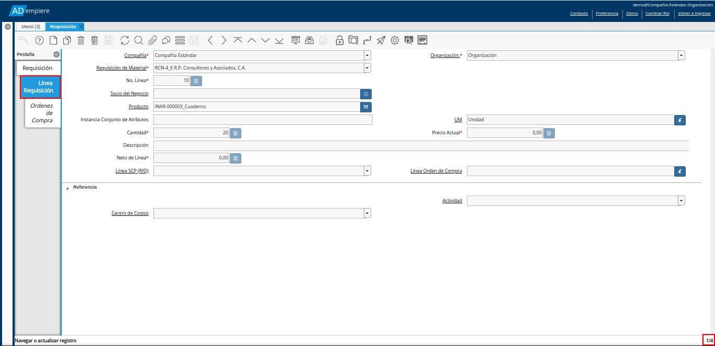
Task: Jump to last record icon
Action: 279,40
